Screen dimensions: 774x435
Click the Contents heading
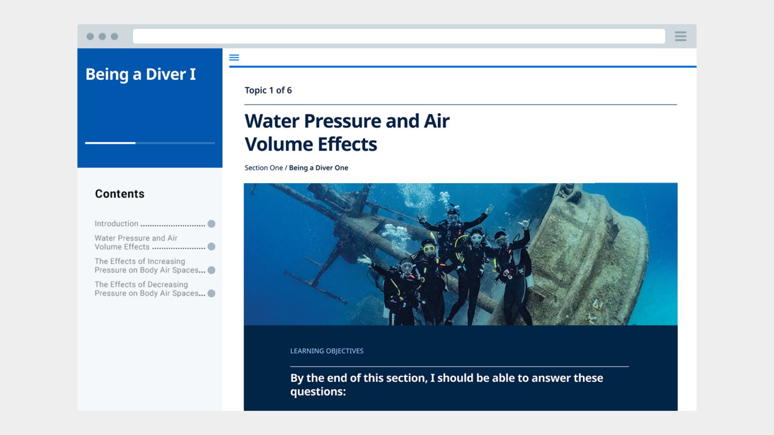120,194
